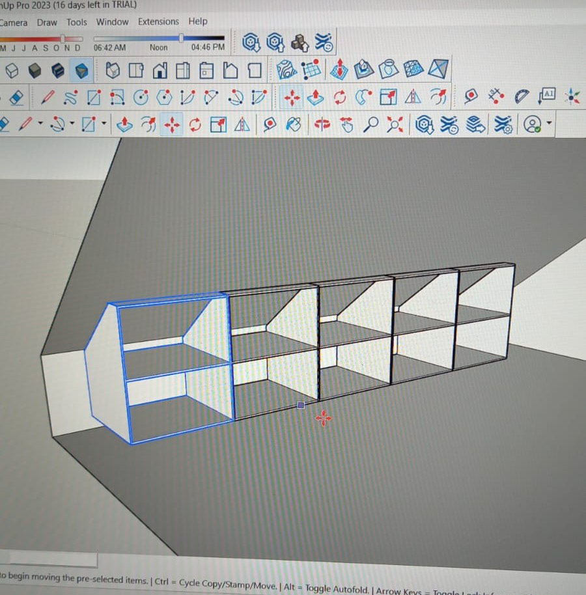Open the Line tool dropdown arrow
586x595 pixels.
(40, 123)
